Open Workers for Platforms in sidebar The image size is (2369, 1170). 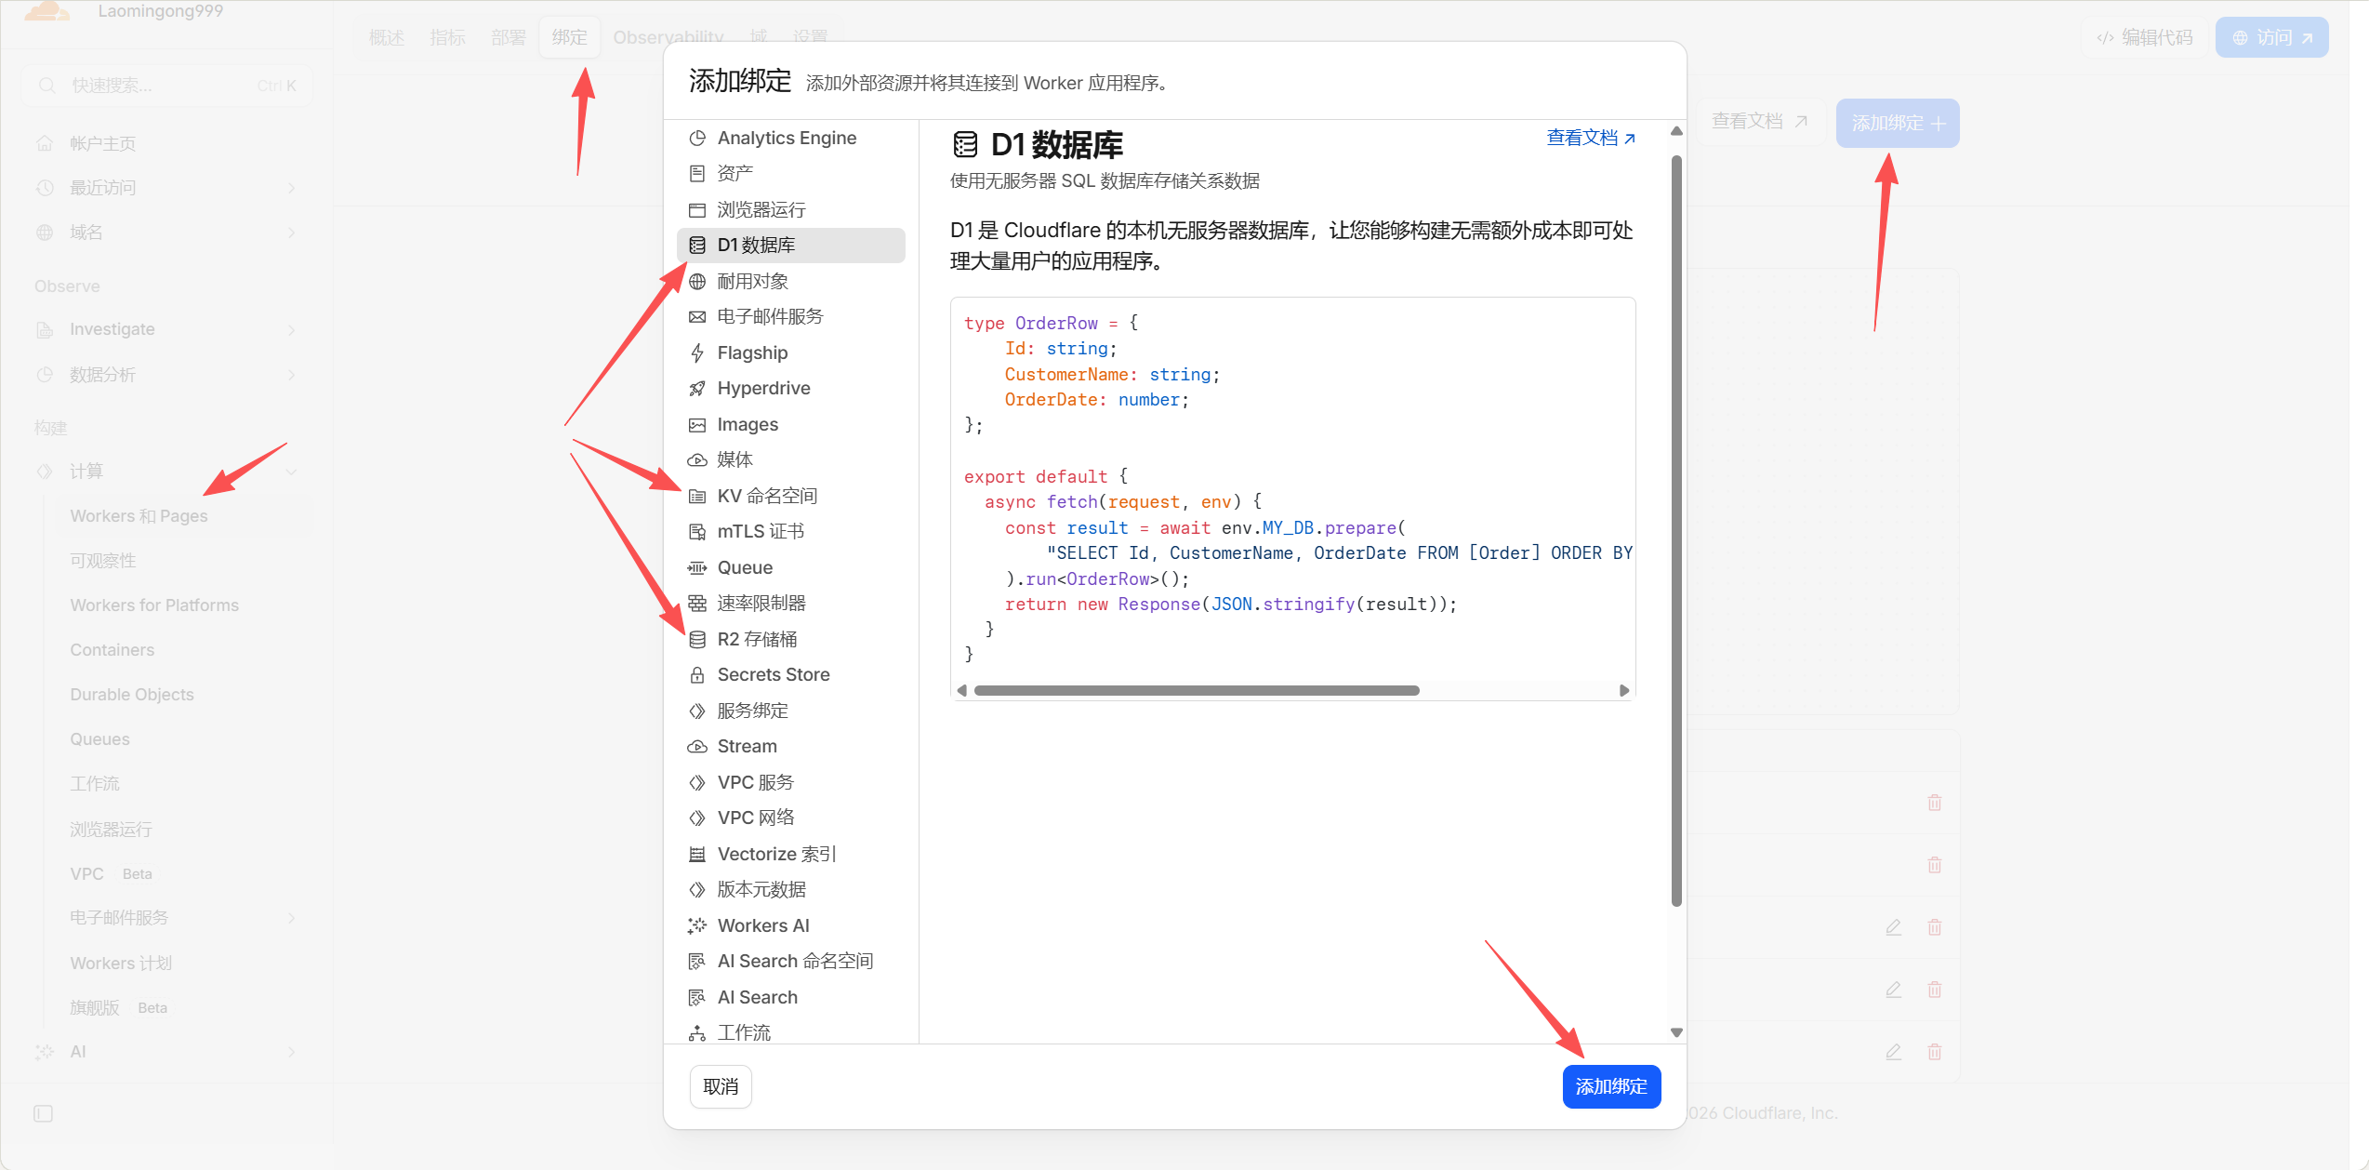pos(154,605)
